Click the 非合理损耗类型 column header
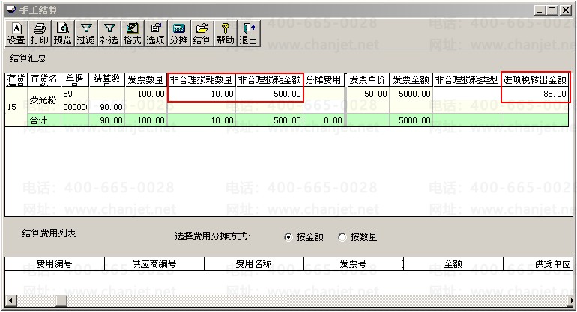577x312 pixels. click(x=467, y=80)
